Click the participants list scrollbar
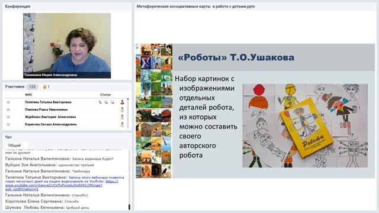 point(128,113)
